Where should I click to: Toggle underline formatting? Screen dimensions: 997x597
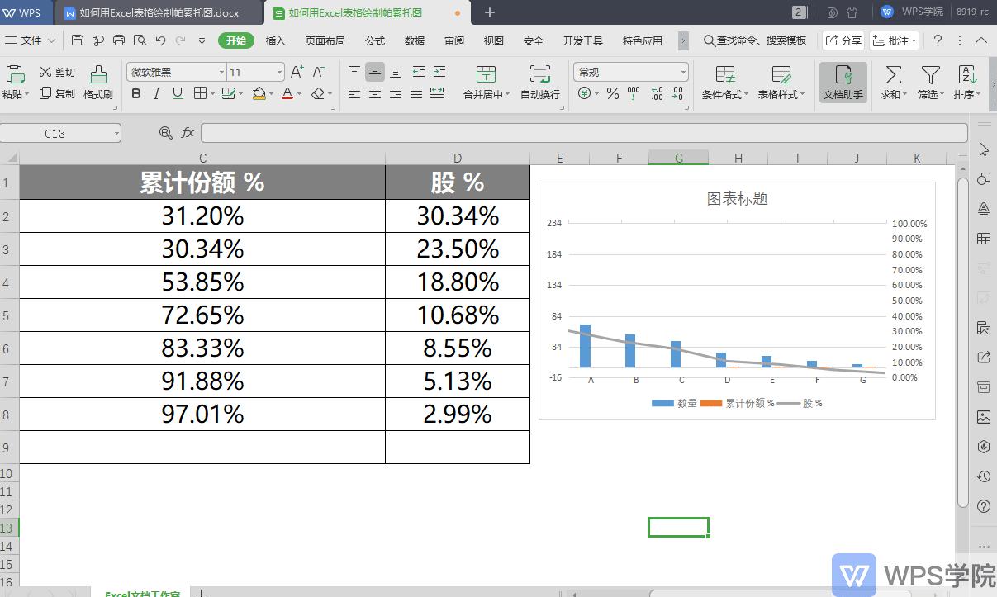tap(177, 93)
